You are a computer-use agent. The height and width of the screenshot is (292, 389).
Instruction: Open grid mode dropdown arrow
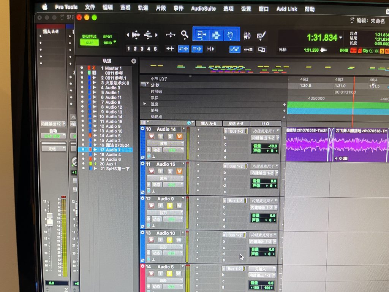pos(115,42)
